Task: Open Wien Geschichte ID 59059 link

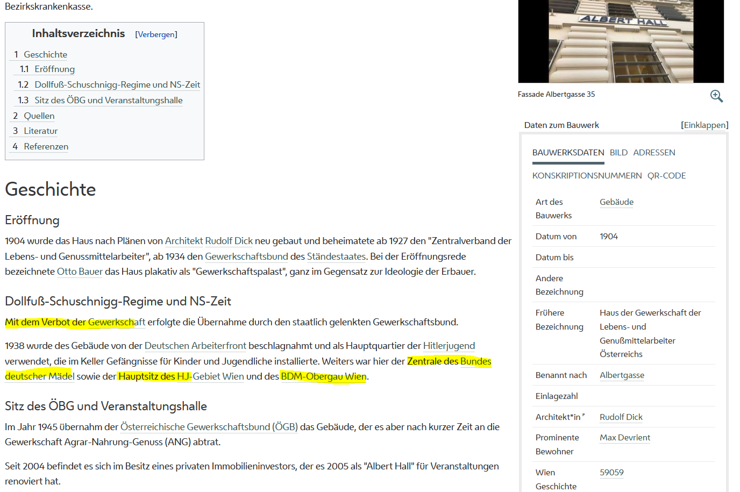Action: pos(611,473)
